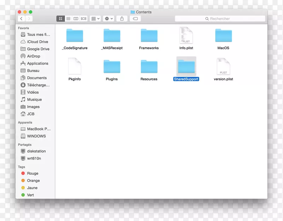Click the Edit Tags toolbar icon
The image size is (283, 221).
coord(135,18)
